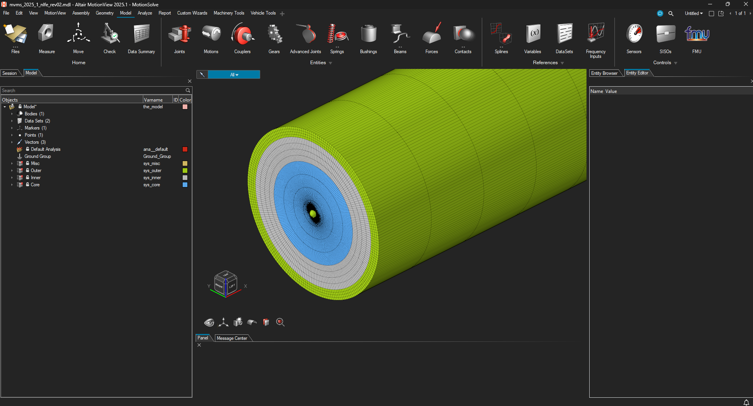Screen dimensions: 753x406
Task: Click the selector arrow tool in viewport
Action: [202, 74]
